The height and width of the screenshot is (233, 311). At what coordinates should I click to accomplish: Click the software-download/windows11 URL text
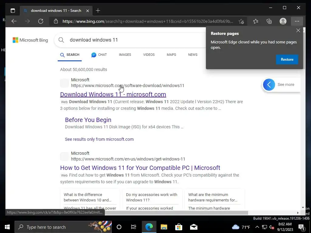tap(128, 86)
